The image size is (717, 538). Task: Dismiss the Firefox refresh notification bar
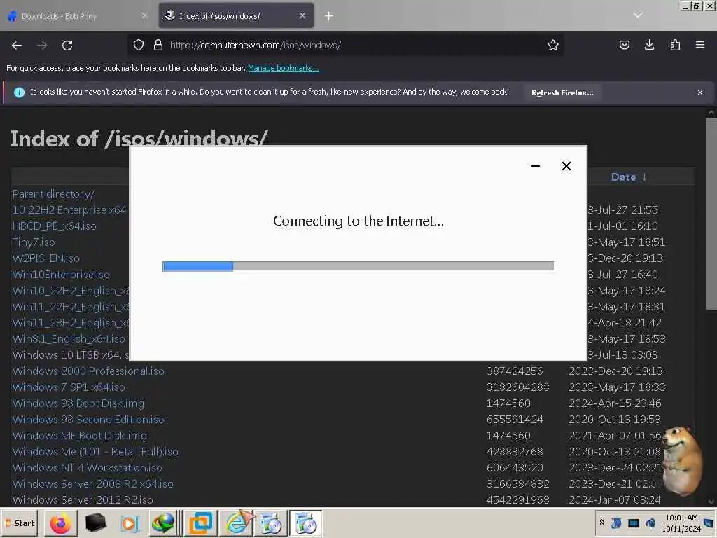pyautogui.click(x=699, y=92)
